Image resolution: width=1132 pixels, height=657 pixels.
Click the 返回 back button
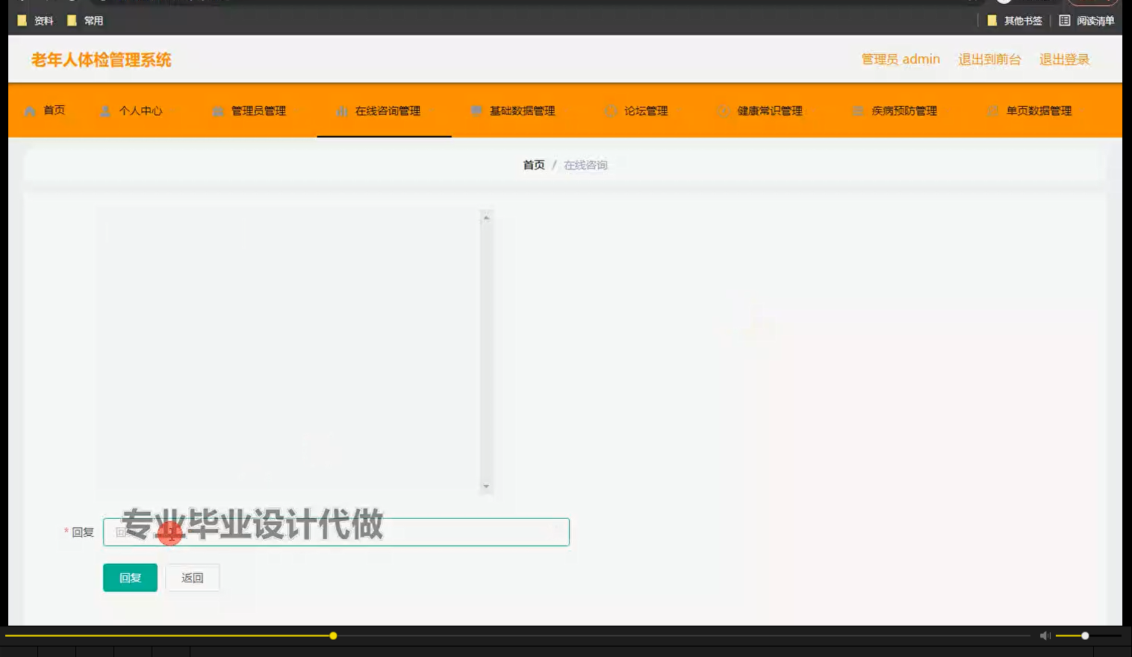(x=192, y=577)
